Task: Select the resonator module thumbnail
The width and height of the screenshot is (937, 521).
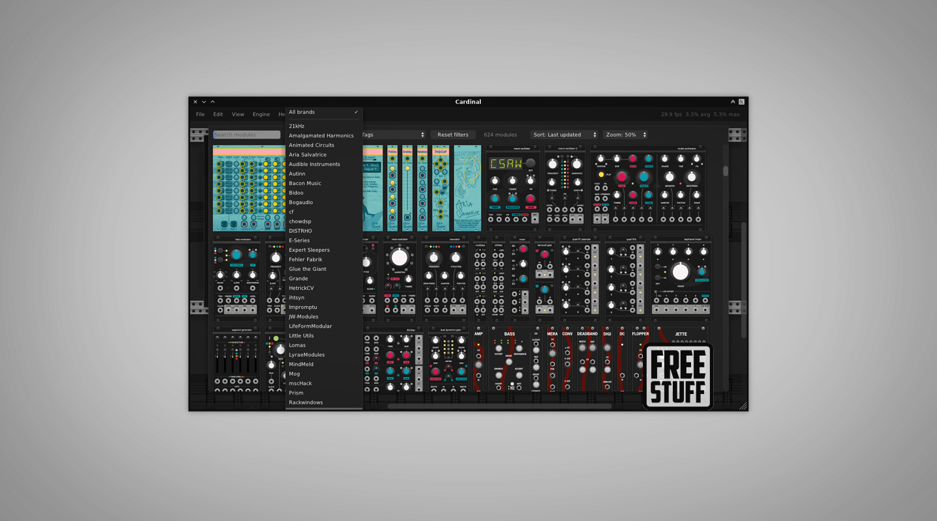Action: (x=444, y=279)
